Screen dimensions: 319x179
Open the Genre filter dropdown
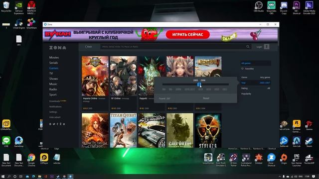pos(256,78)
